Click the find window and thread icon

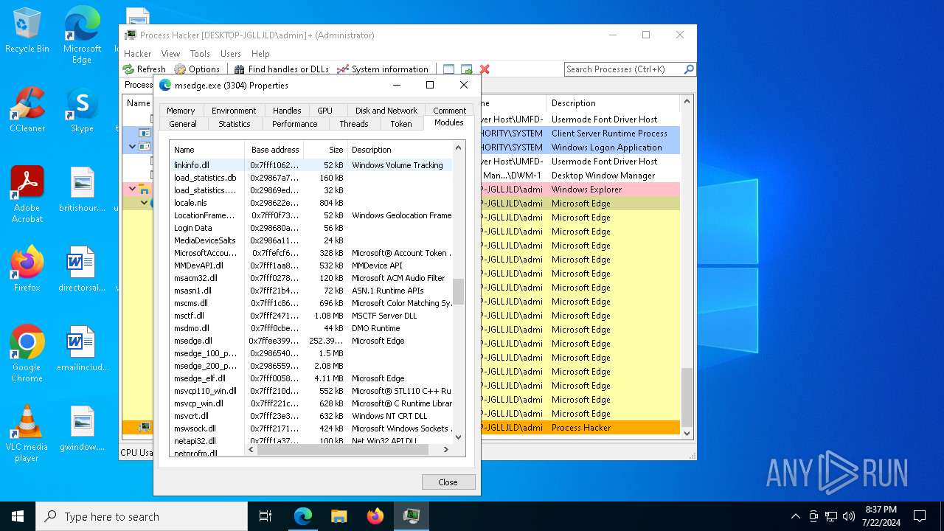pos(466,69)
